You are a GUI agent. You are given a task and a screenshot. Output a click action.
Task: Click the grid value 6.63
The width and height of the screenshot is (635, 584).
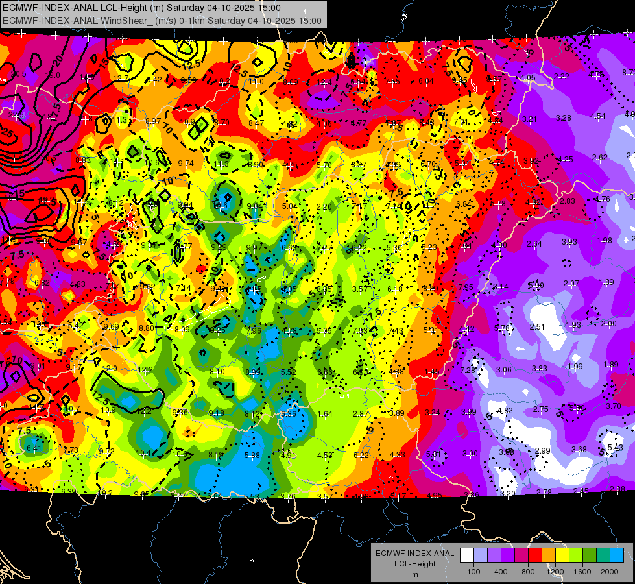click(289, 248)
